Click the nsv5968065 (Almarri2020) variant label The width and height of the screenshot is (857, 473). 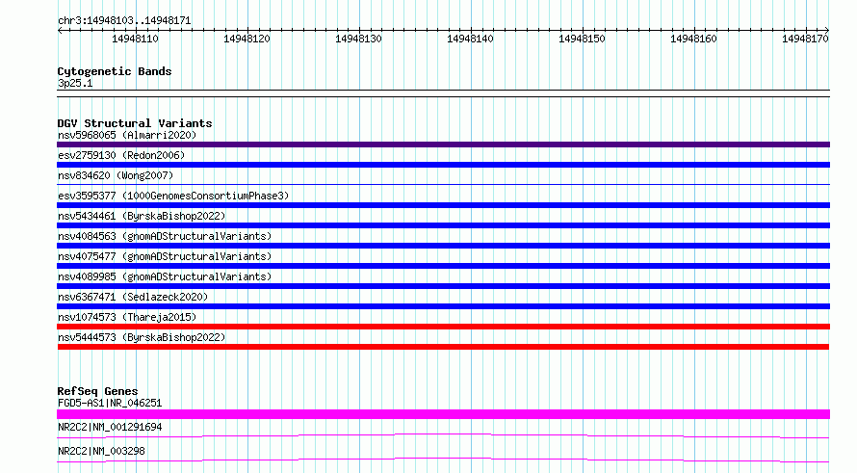(x=127, y=135)
